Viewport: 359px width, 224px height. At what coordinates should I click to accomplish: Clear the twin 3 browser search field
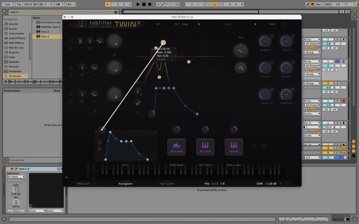(x=116, y=12)
